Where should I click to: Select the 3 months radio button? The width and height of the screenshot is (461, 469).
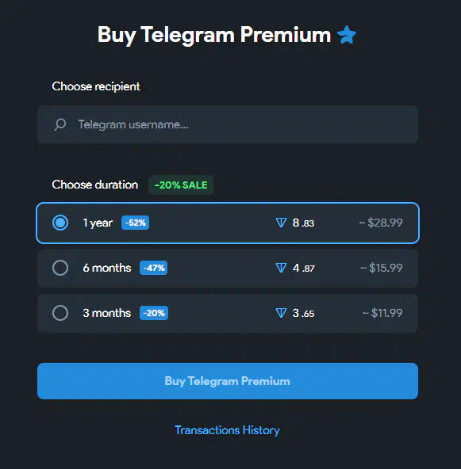pyautogui.click(x=60, y=313)
